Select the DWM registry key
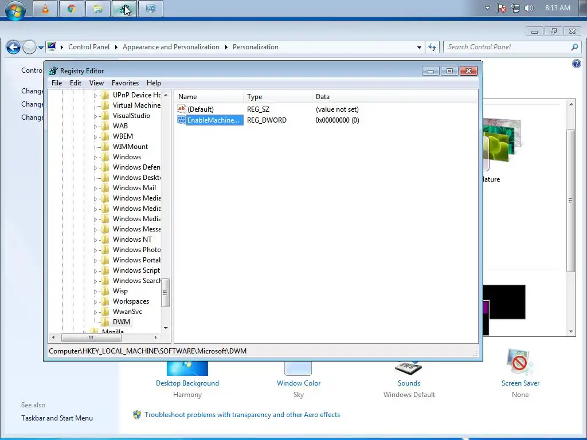 tap(122, 322)
